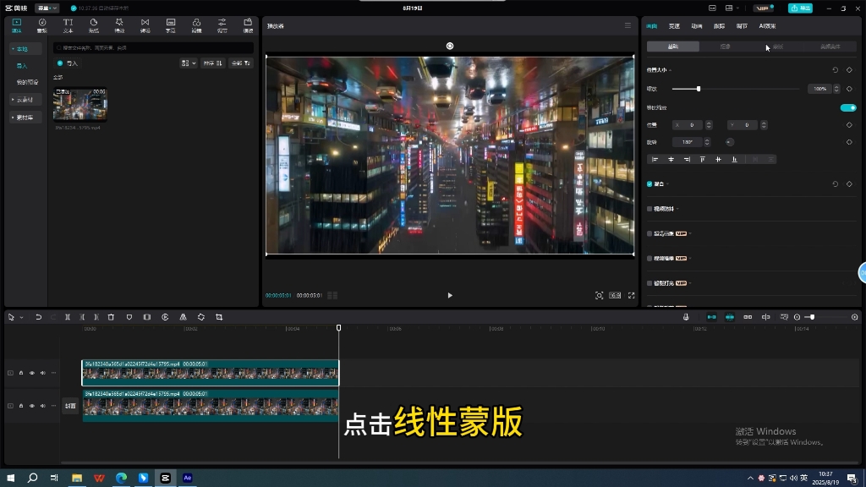Viewport: 866px width, 487px height.
Task: Click the trim-right tool in timeline toolbar
Action: [96, 317]
